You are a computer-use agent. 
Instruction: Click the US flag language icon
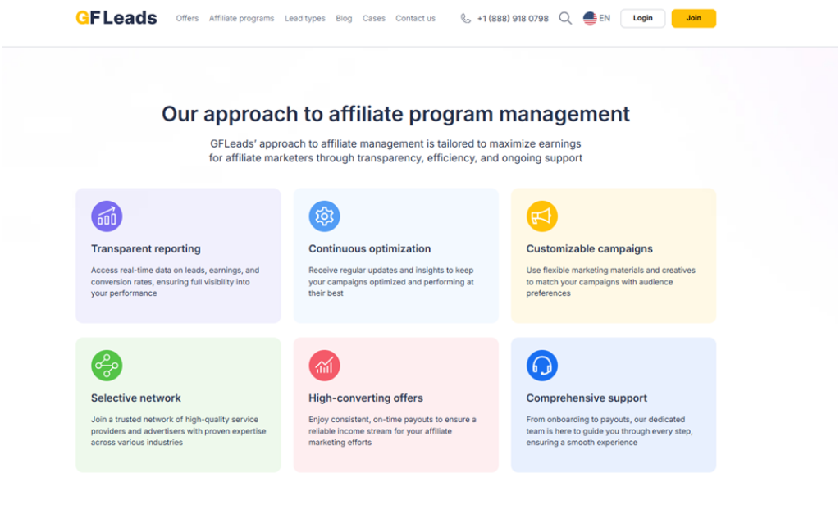pos(590,18)
